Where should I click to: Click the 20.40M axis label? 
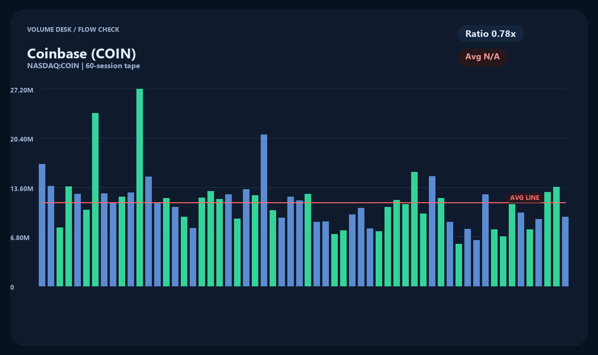[x=21, y=139]
